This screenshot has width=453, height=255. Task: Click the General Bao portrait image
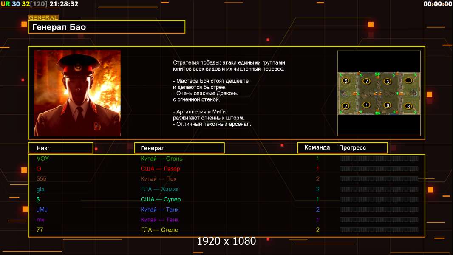pyautogui.click(x=77, y=93)
